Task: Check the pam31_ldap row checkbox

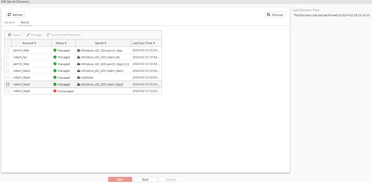Action: click(x=8, y=64)
